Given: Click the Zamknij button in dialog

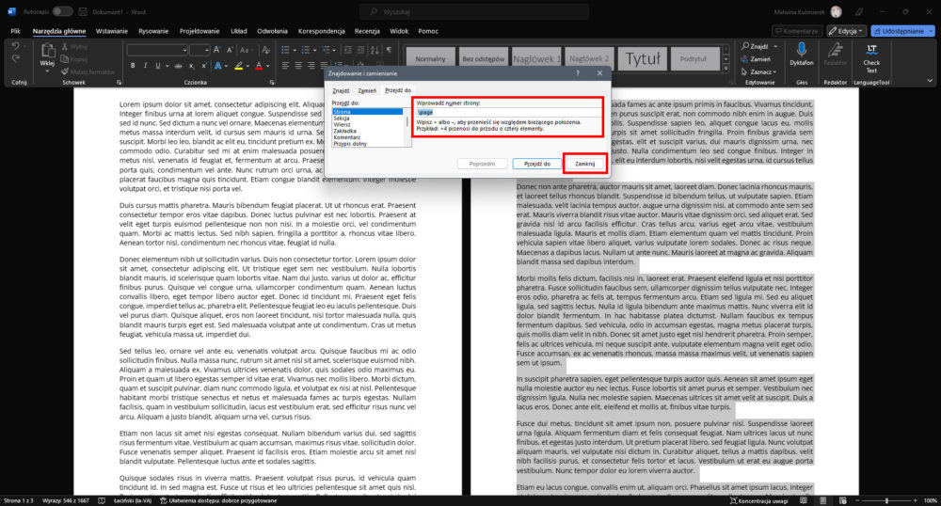Looking at the screenshot, I should 585,164.
